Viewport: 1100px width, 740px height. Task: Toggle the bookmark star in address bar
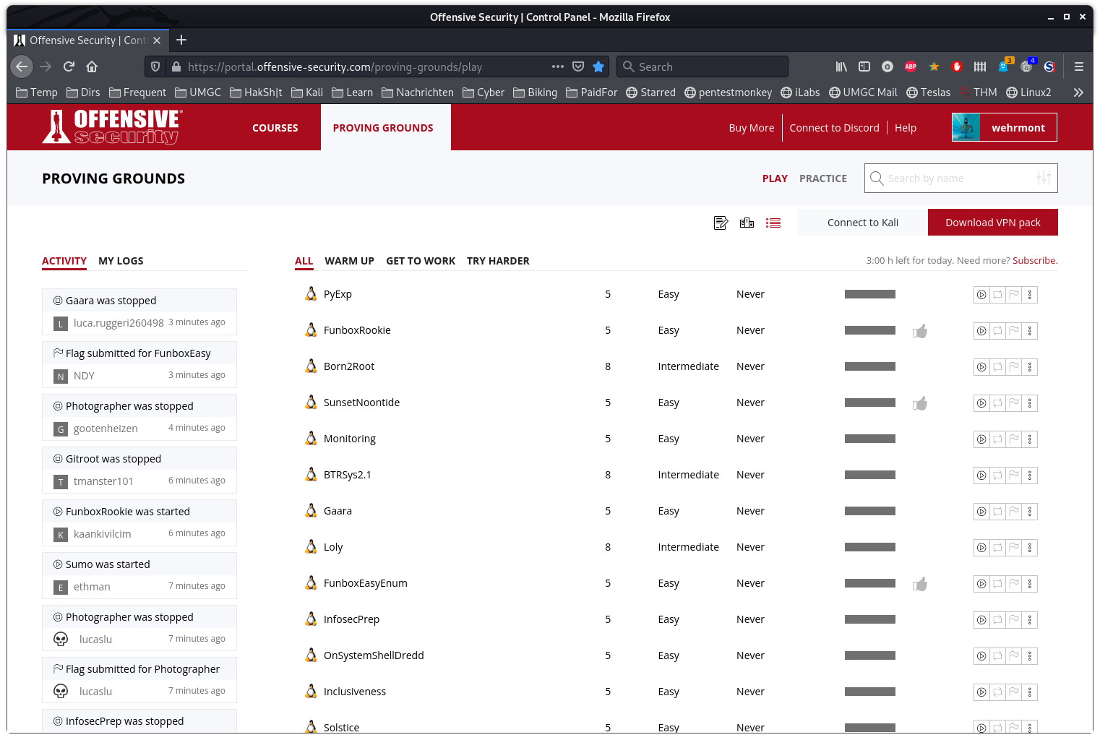point(598,66)
